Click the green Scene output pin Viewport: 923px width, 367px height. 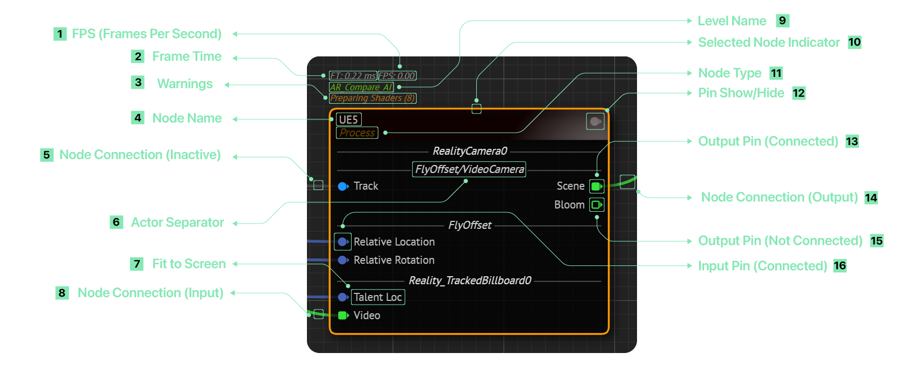pos(597,186)
